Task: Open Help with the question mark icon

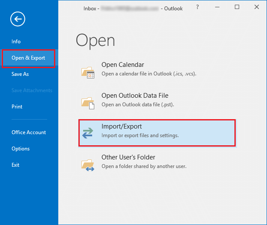Action: [x=197, y=8]
